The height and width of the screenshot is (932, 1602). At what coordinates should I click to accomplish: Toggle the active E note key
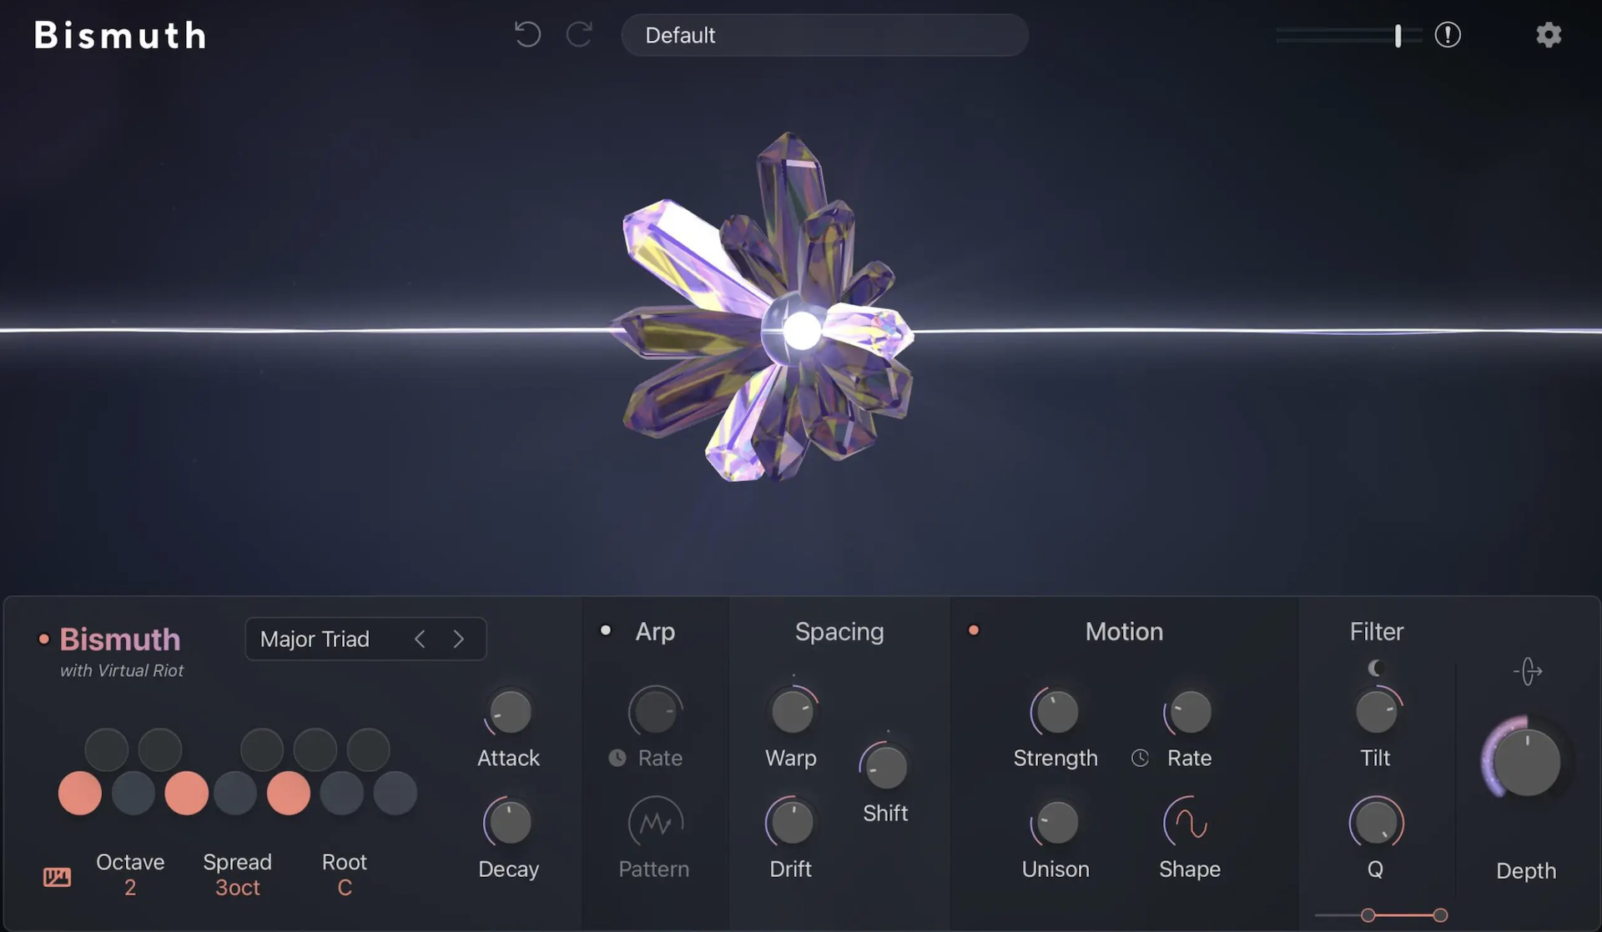tap(186, 793)
